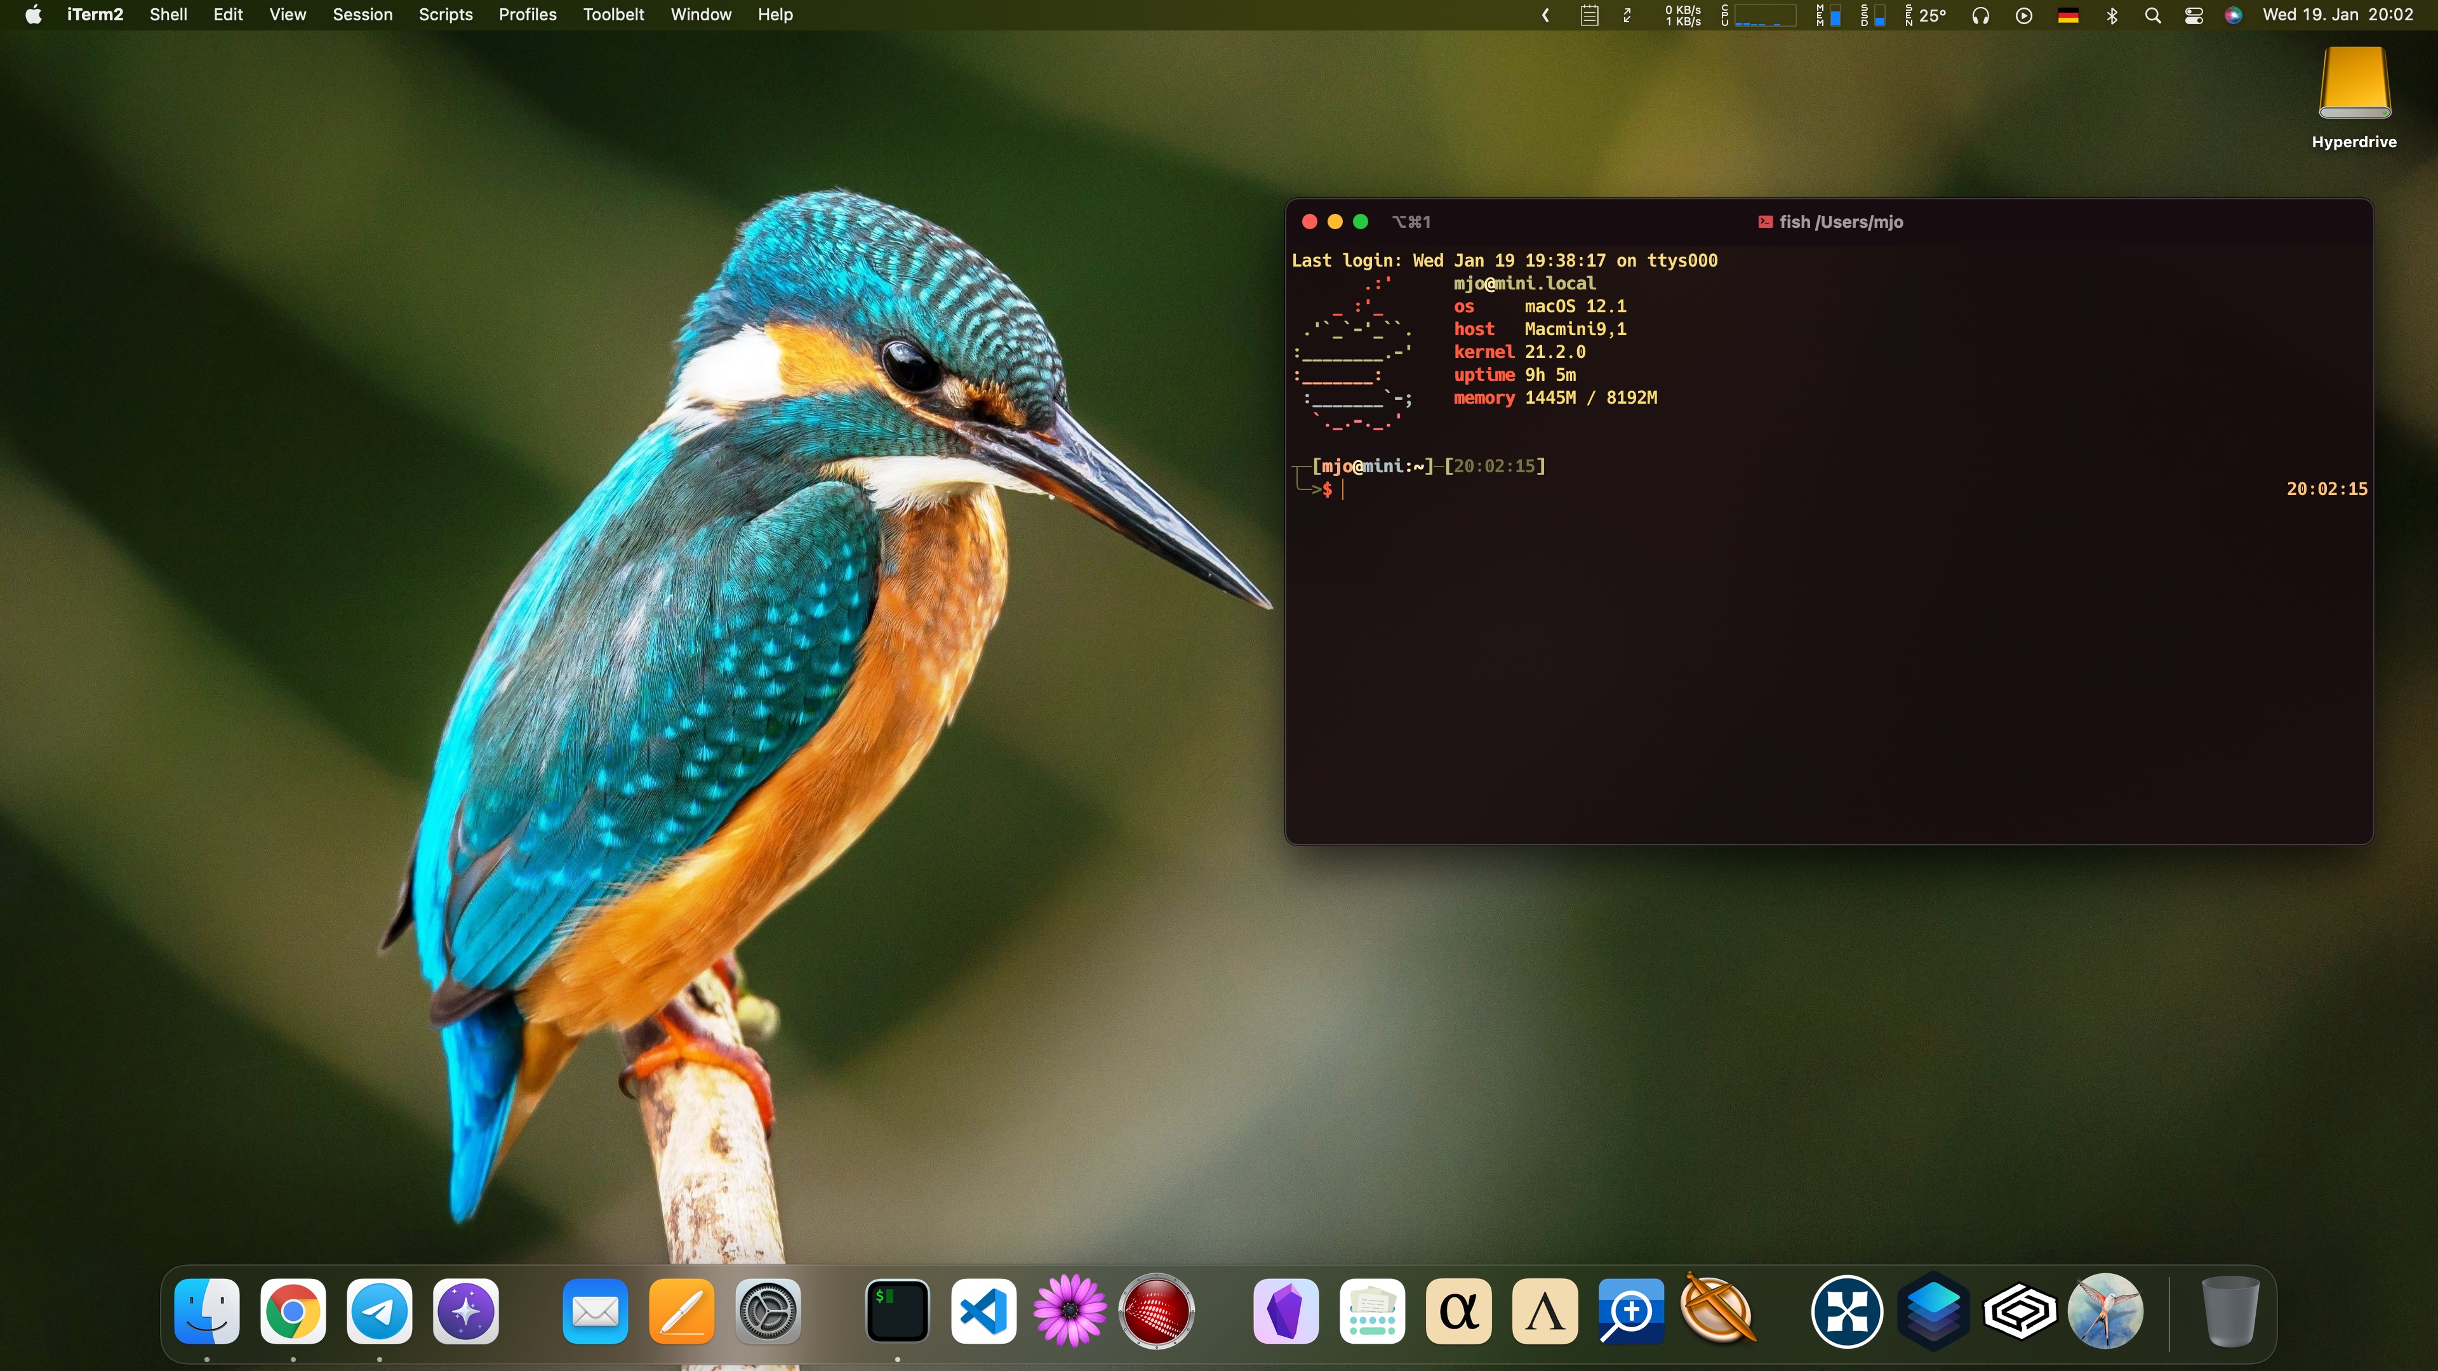
Task: Click the Siri menu bar button
Action: 2233,15
